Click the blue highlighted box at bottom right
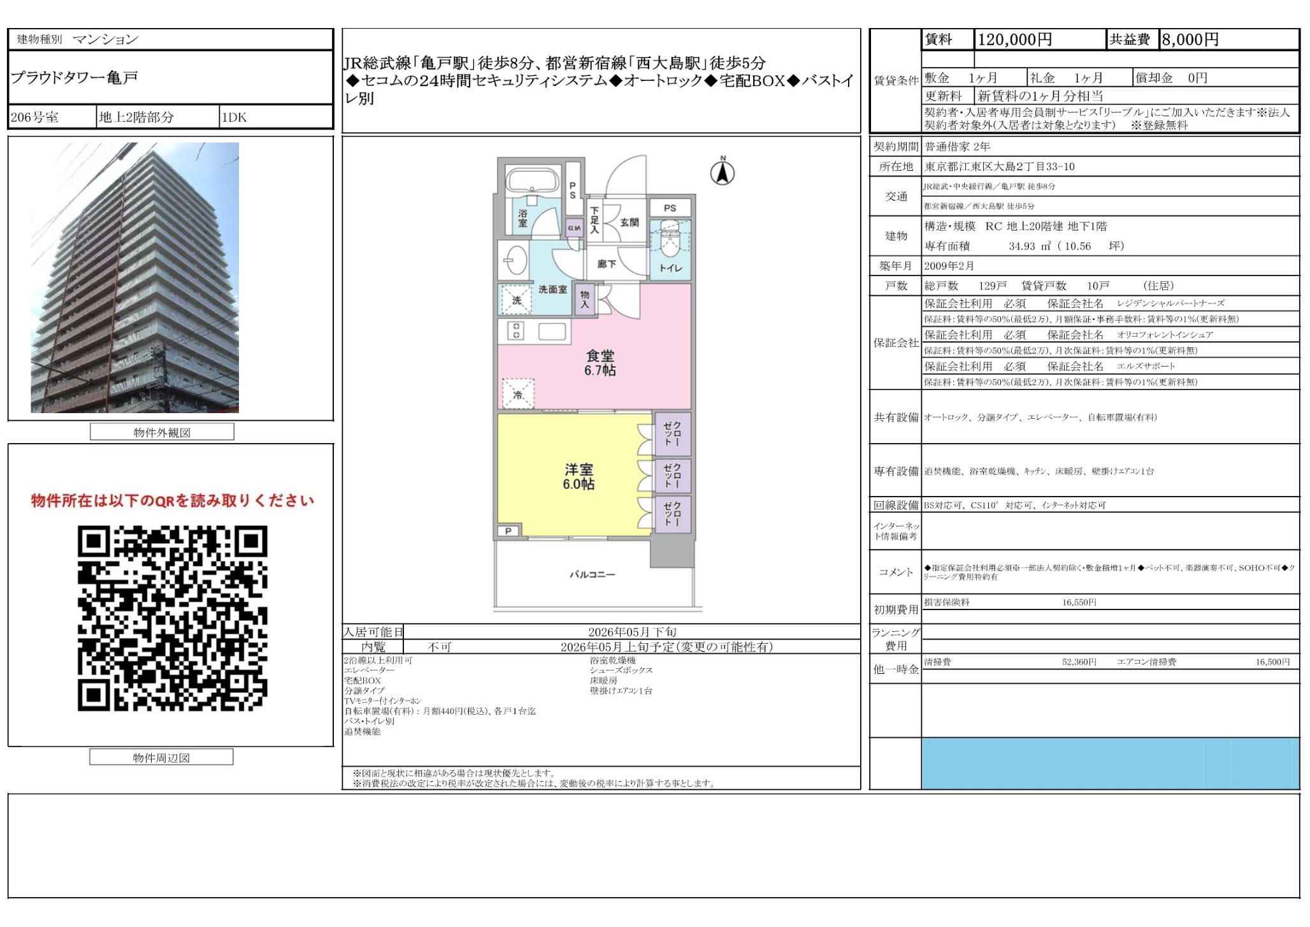Screen dimensions: 1310x927 (1110, 764)
